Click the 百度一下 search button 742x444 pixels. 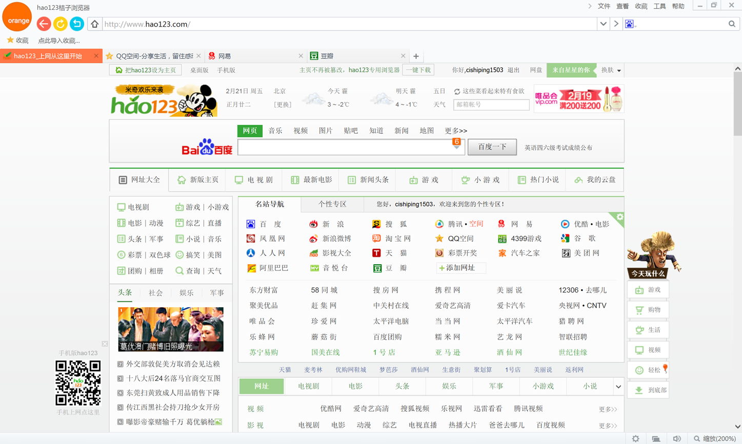click(x=492, y=147)
